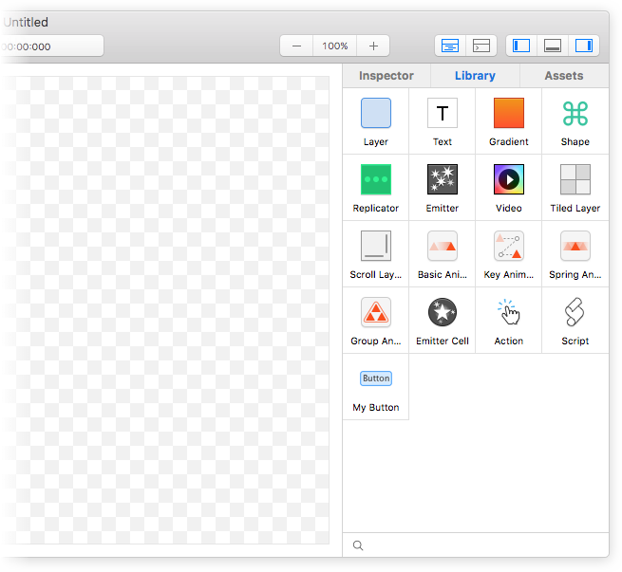
Task: Open the Library tab
Action: click(x=475, y=76)
